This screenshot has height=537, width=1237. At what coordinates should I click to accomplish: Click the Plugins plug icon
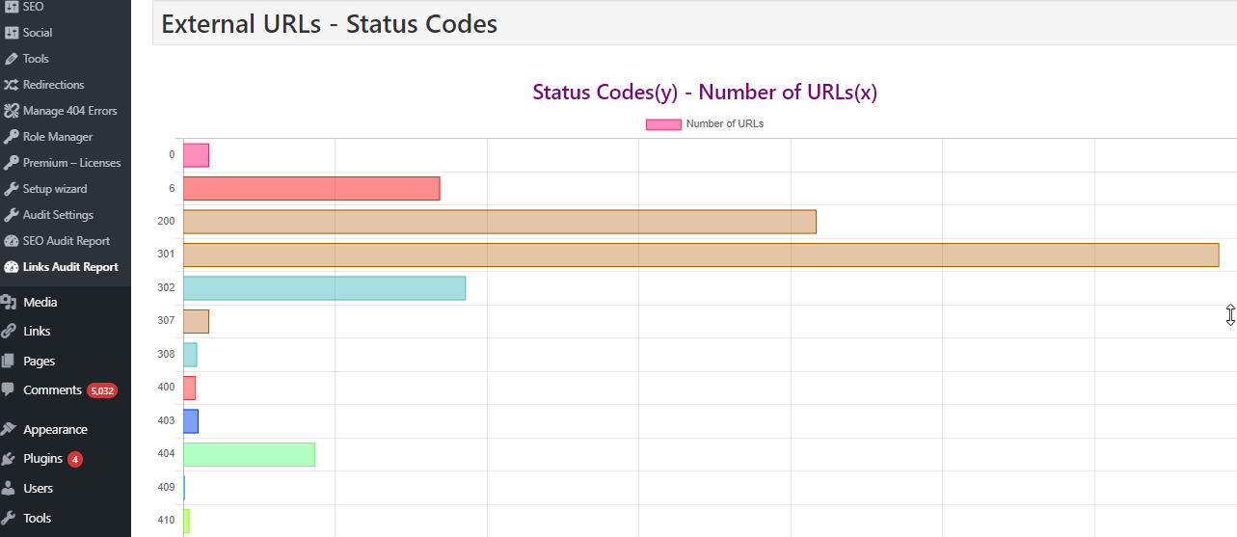click(9, 459)
